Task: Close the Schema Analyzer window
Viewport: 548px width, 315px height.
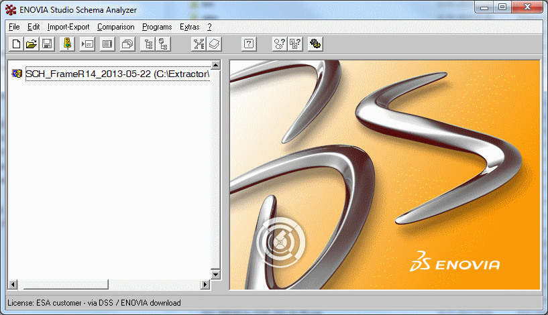Action: pyautogui.click(x=527, y=7)
